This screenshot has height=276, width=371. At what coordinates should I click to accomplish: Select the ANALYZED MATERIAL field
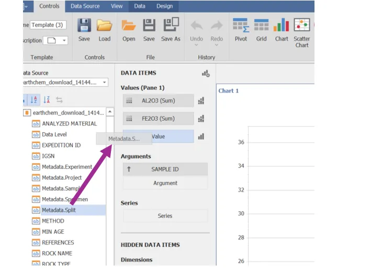[x=69, y=123]
